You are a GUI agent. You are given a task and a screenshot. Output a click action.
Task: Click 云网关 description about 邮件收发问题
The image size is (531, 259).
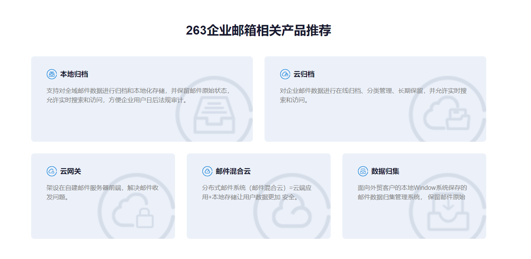102,193
